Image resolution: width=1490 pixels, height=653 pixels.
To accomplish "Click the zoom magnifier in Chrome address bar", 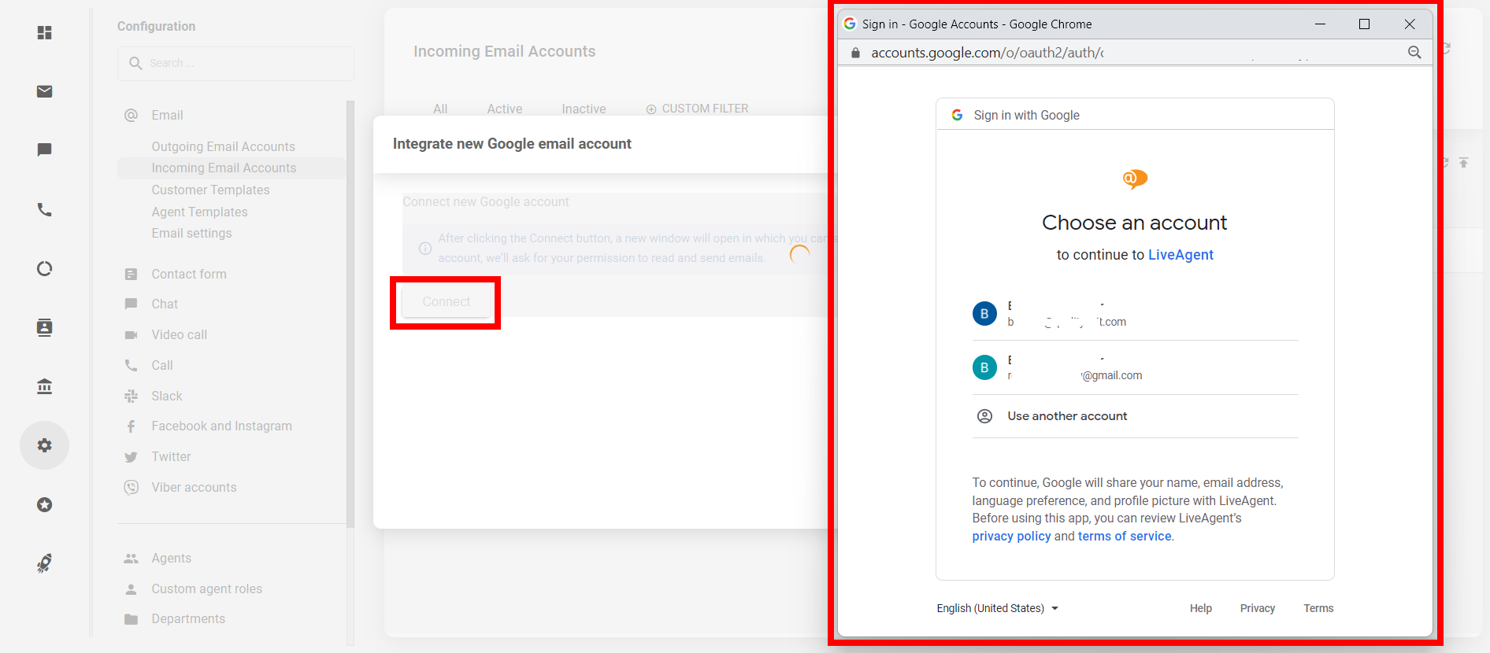I will 1414,53.
